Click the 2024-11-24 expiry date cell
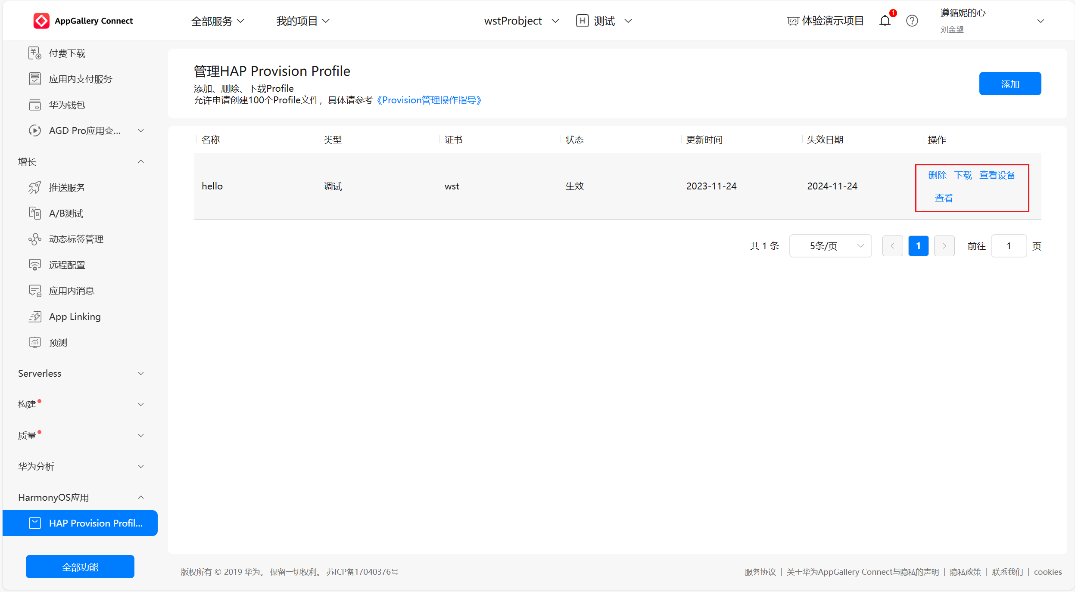Image resolution: width=1075 pixels, height=592 pixels. click(832, 186)
